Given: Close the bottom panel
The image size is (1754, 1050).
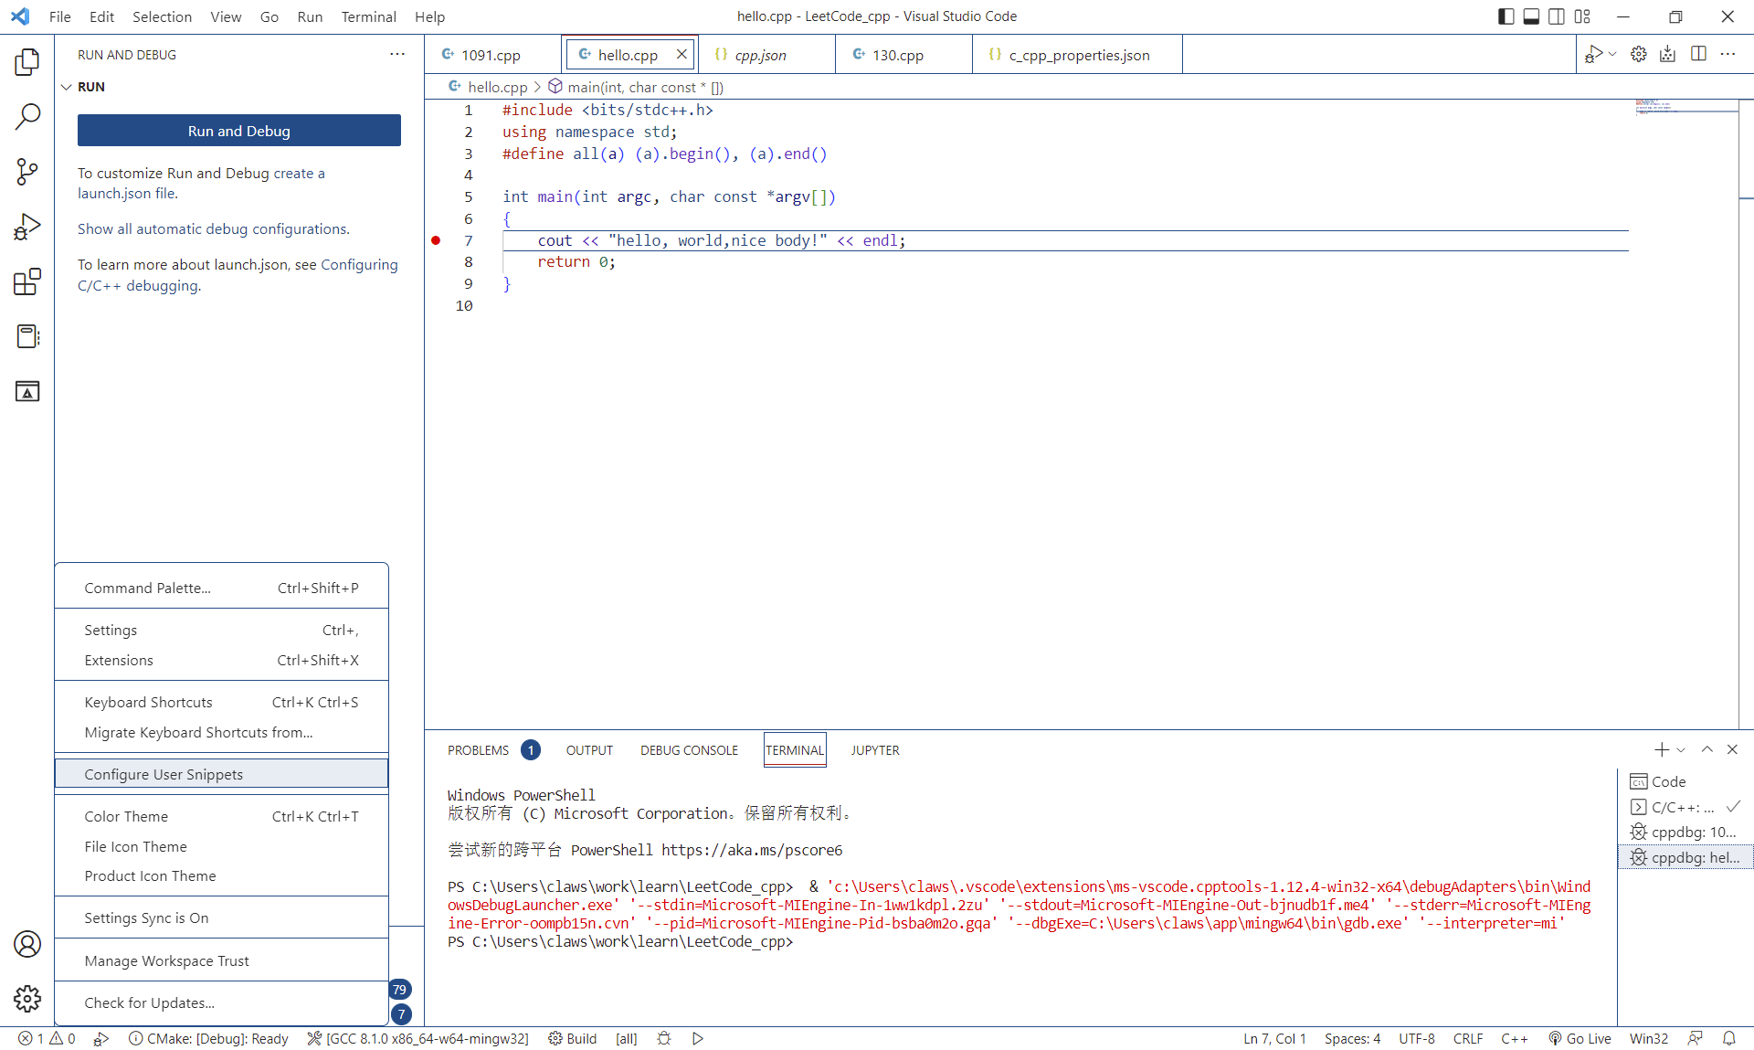Looking at the screenshot, I should tap(1732, 749).
